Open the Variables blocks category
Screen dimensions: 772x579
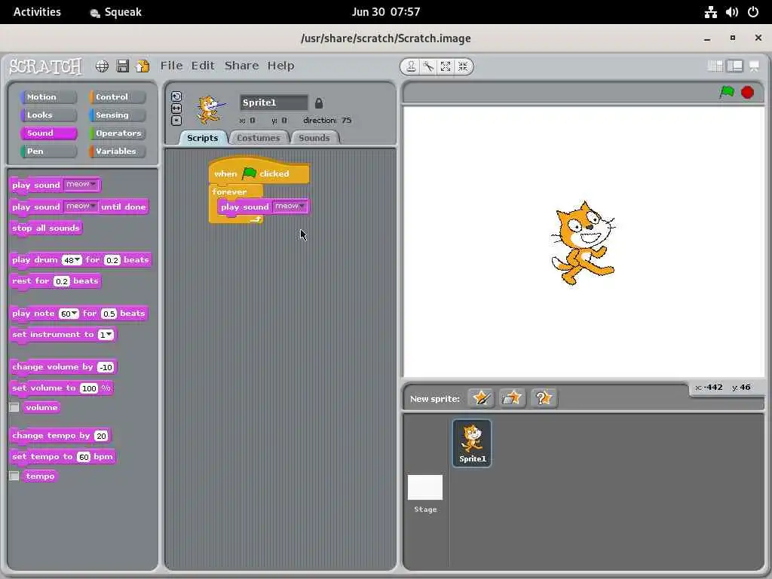[x=118, y=151]
